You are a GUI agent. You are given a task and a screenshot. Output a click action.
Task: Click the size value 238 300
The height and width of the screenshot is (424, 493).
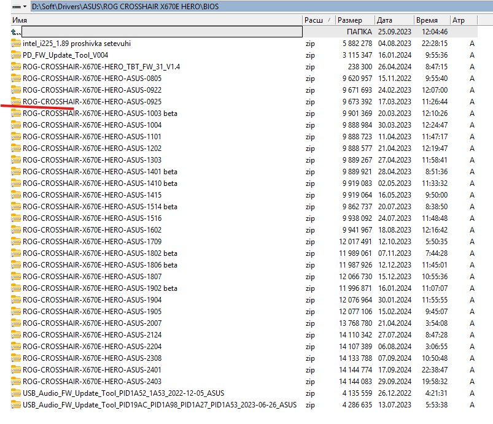[x=360, y=67]
